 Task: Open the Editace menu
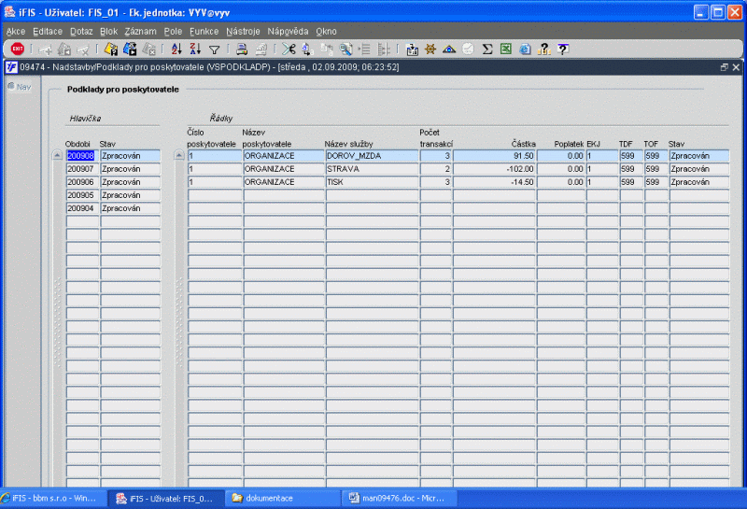(x=48, y=32)
